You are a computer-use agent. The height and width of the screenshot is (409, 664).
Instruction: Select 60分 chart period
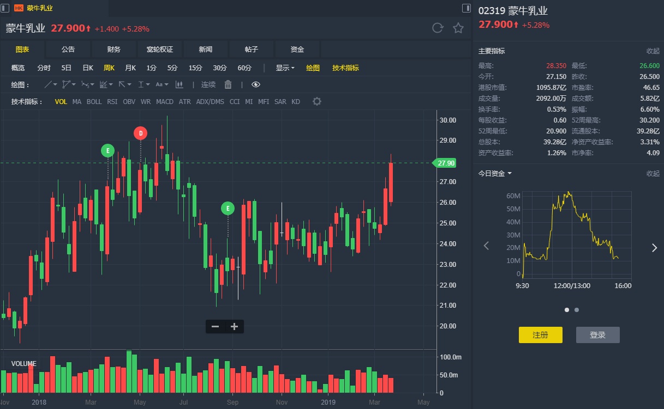click(x=244, y=68)
